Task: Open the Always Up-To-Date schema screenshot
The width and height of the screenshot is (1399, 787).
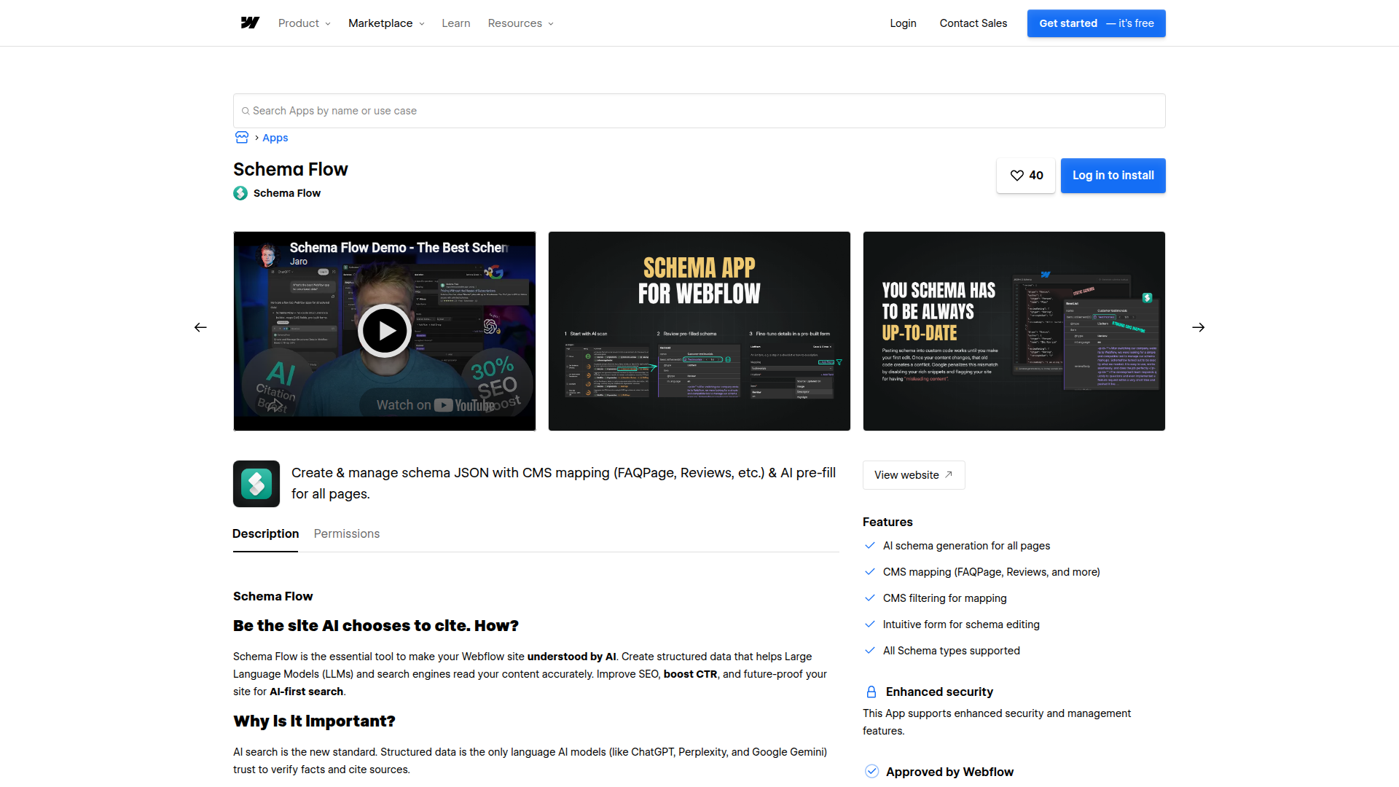Action: coord(1014,331)
